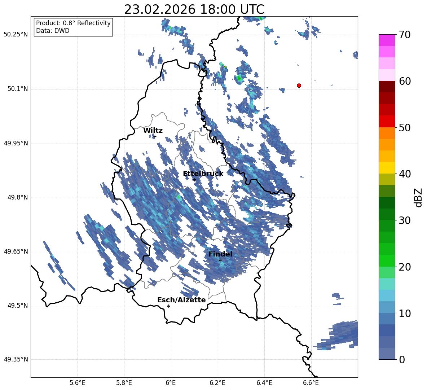Pick the red 50 dBZ colorbar segment
This screenshot has height=390, width=427.
[x=387, y=122]
